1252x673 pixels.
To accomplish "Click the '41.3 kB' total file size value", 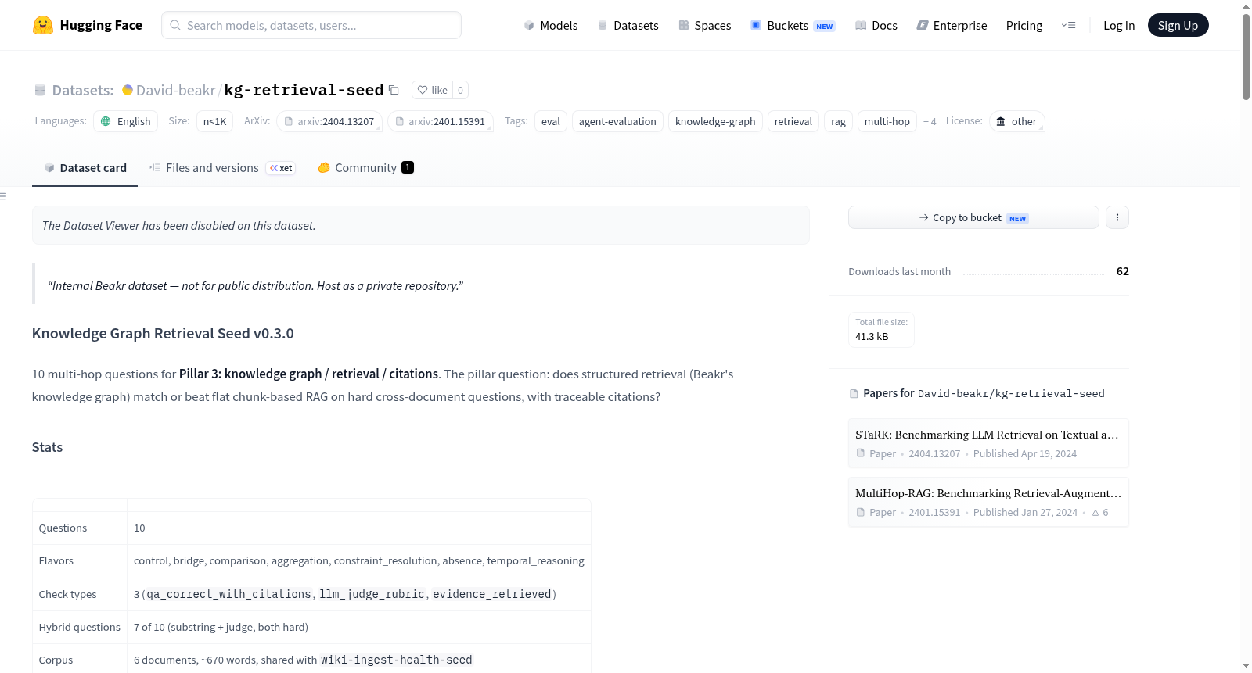I will point(872,337).
